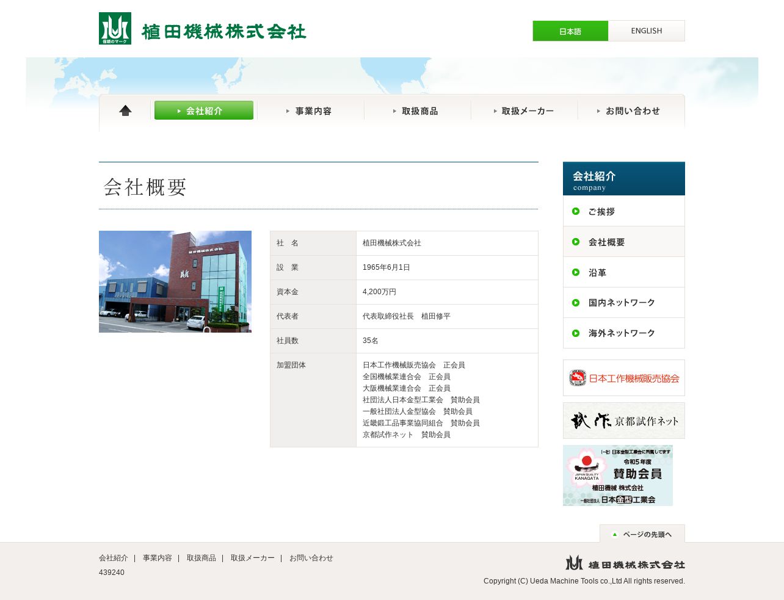Click the founding date 1965年6月1日
The width and height of the screenshot is (784, 600).
tap(387, 267)
